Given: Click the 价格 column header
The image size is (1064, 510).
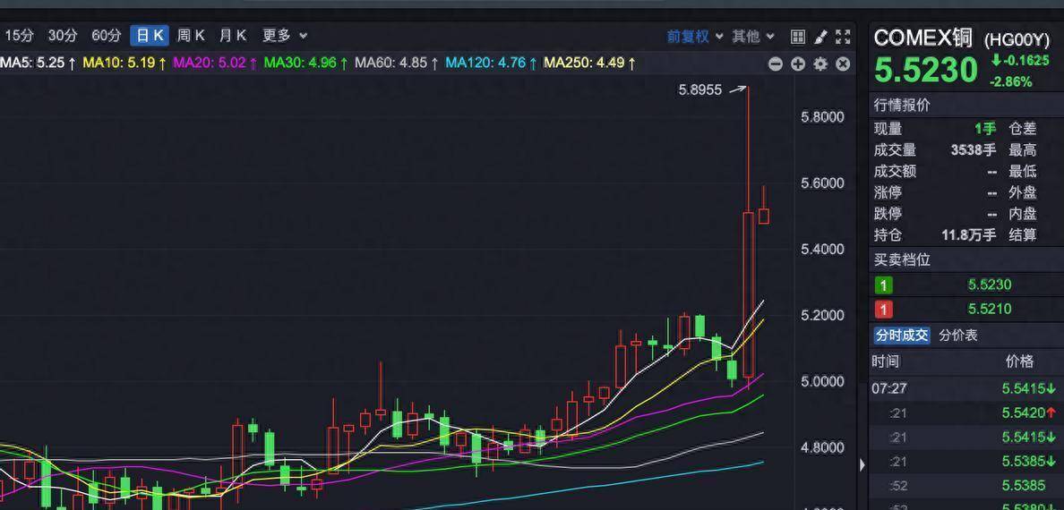Looking at the screenshot, I should point(1019,361).
